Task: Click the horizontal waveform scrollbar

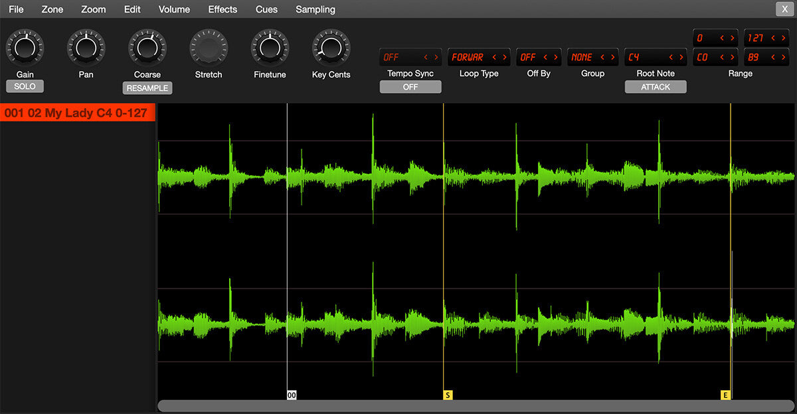Action: point(476,406)
